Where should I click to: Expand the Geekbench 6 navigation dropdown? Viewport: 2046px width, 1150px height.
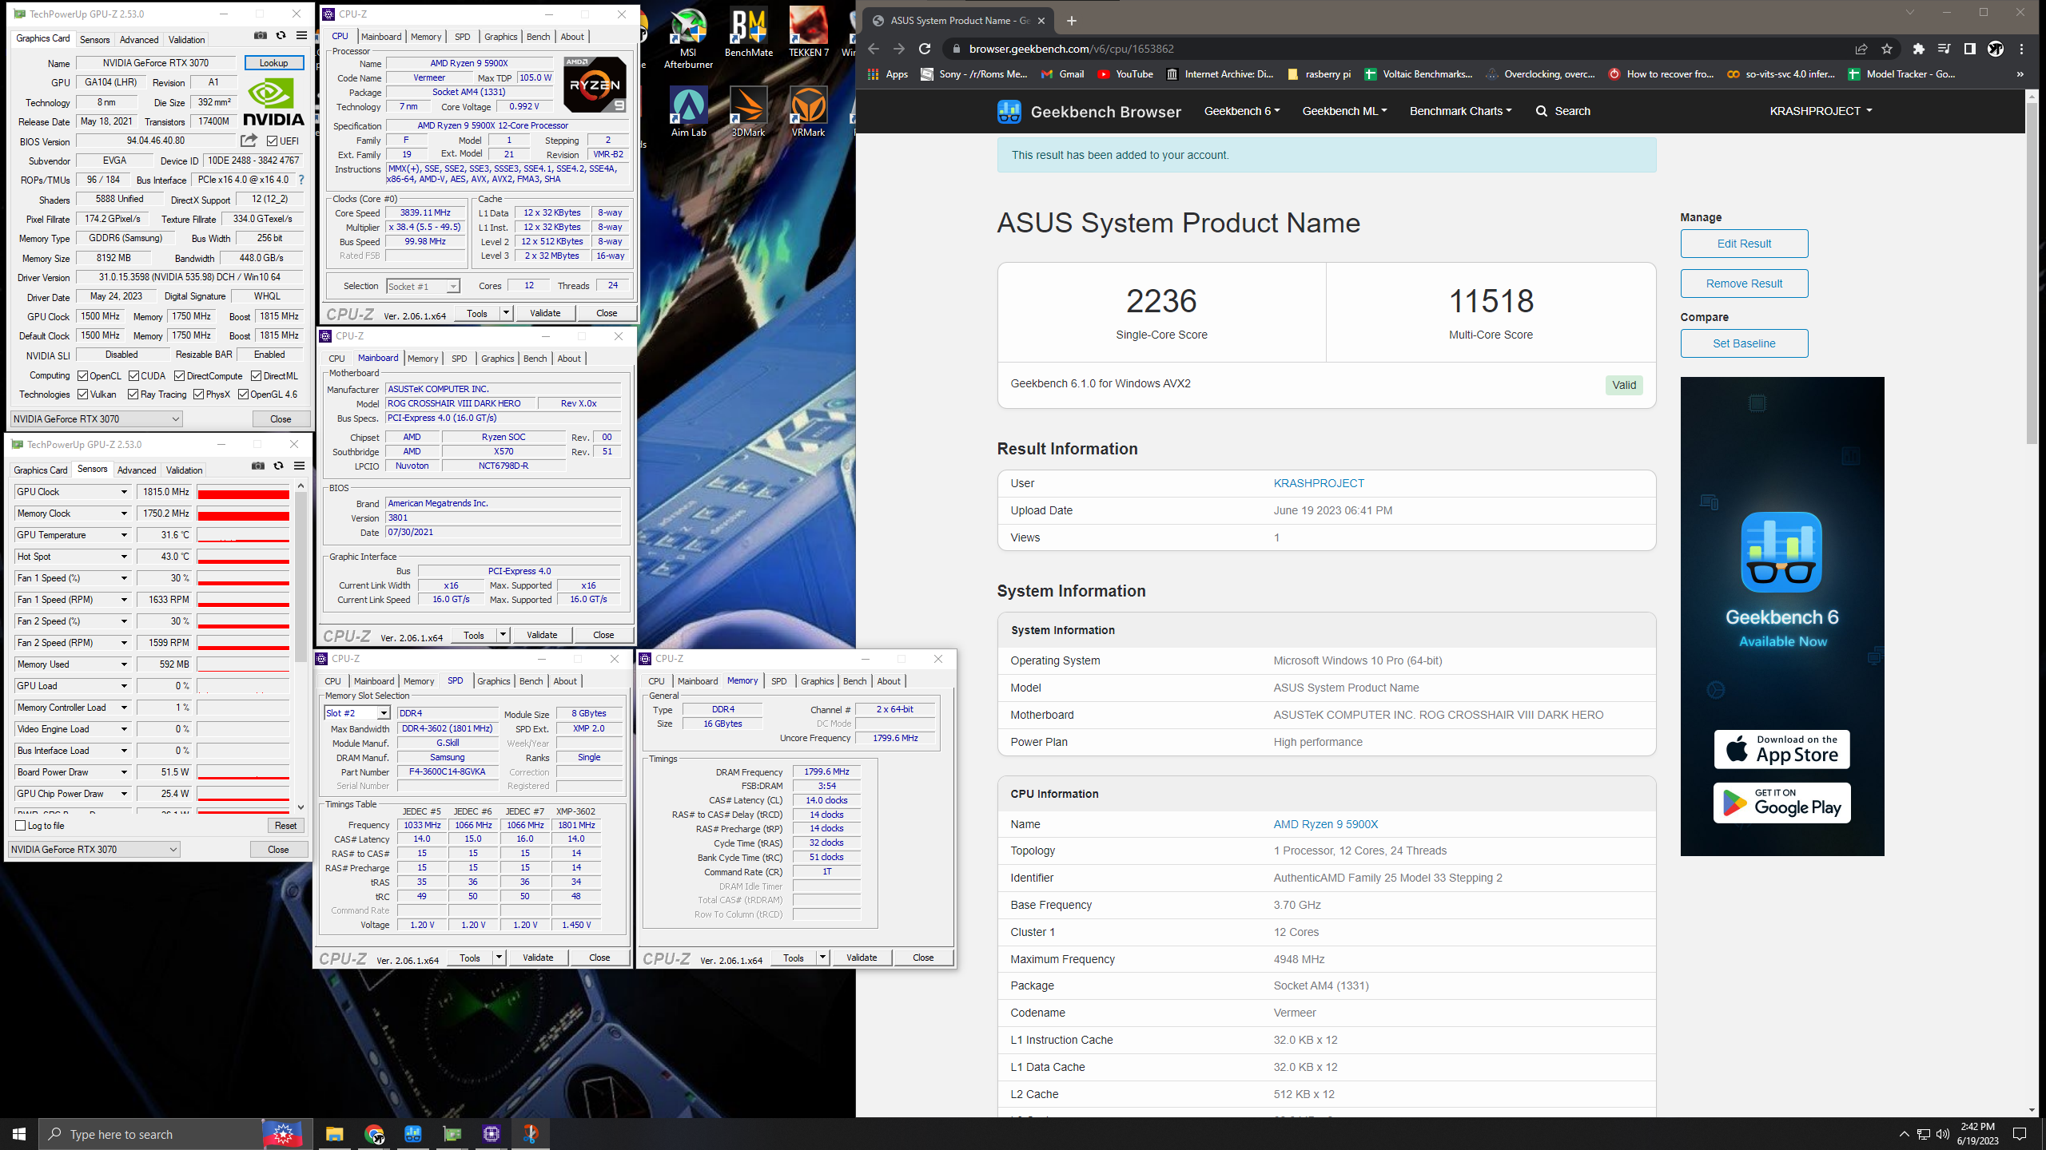pyautogui.click(x=1242, y=111)
